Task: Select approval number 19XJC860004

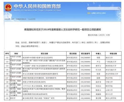Action: click(x=85, y=62)
